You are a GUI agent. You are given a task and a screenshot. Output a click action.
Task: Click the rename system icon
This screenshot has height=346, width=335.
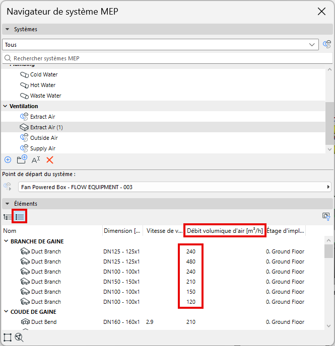36,160
